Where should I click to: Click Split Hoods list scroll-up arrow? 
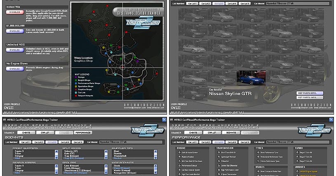pyautogui.click(x=106, y=151)
